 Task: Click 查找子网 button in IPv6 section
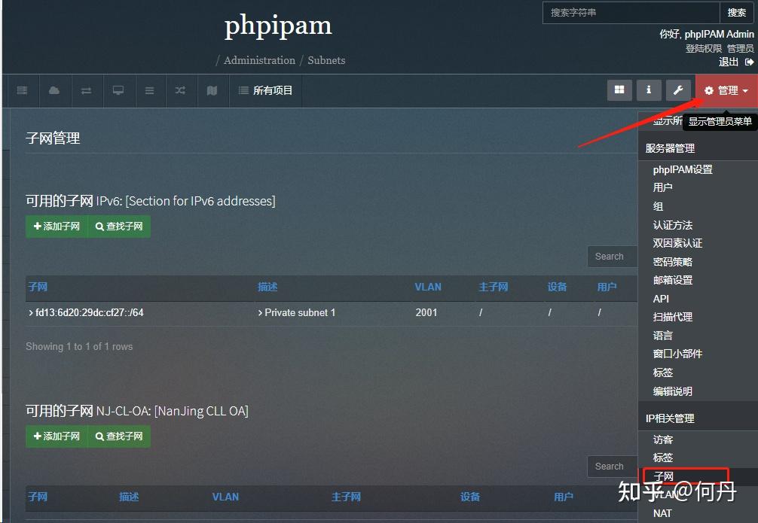point(119,226)
